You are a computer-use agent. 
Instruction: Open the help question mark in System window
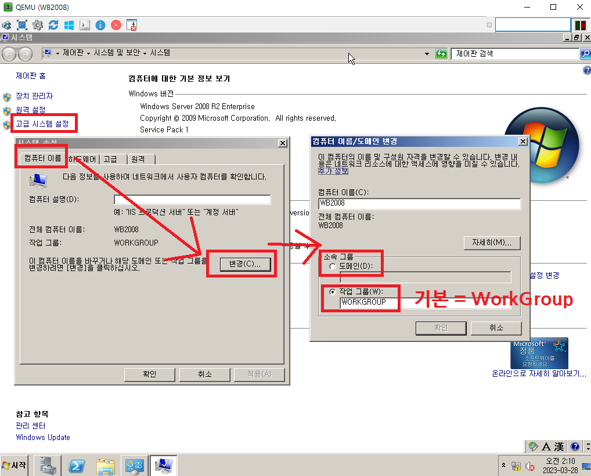coord(587,70)
